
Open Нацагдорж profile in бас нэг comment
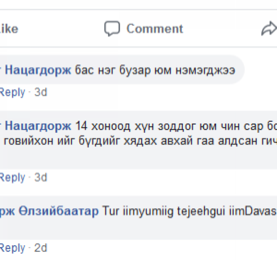pos(38,70)
